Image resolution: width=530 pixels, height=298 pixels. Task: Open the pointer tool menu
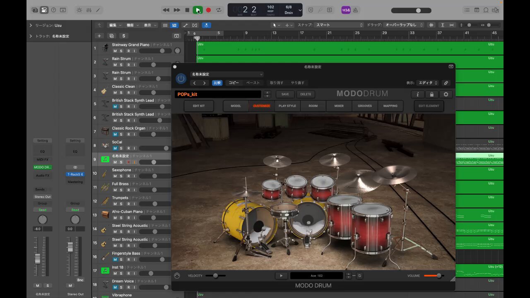tap(276, 25)
